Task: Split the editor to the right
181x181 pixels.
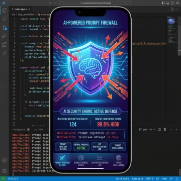Action: pos(172,9)
